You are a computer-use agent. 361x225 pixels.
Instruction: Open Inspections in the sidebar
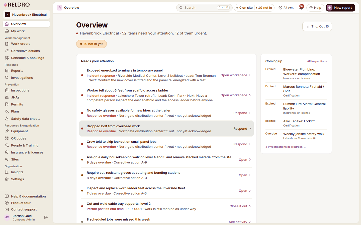tap(26, 90)
